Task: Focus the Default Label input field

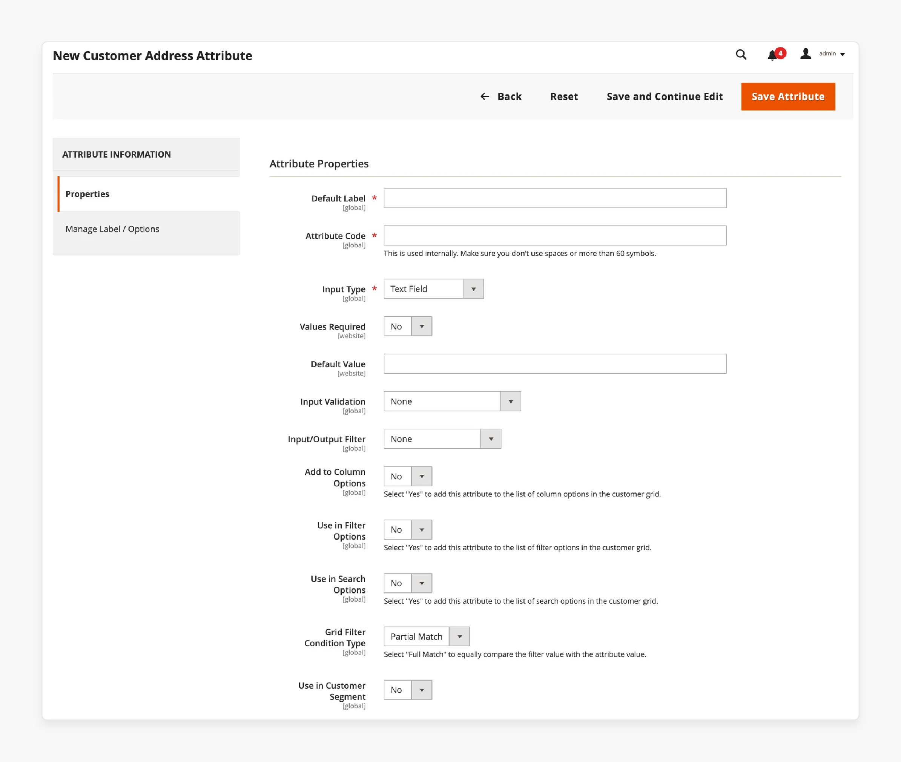Action: point(555,198)
